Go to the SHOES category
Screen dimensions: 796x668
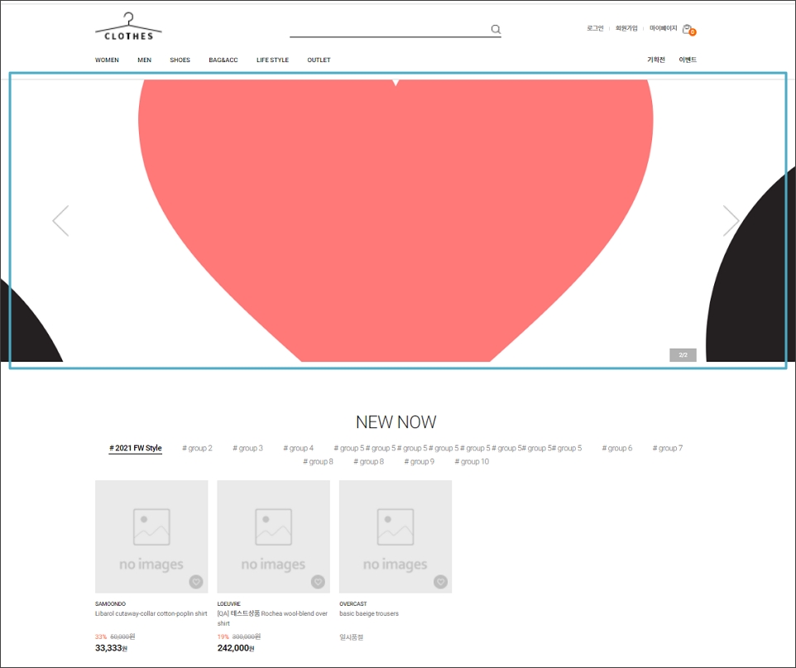click(180, 60)
